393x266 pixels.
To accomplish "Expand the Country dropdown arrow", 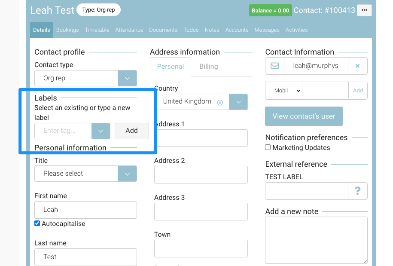I will pyautogui.click(x=238, y=102).
